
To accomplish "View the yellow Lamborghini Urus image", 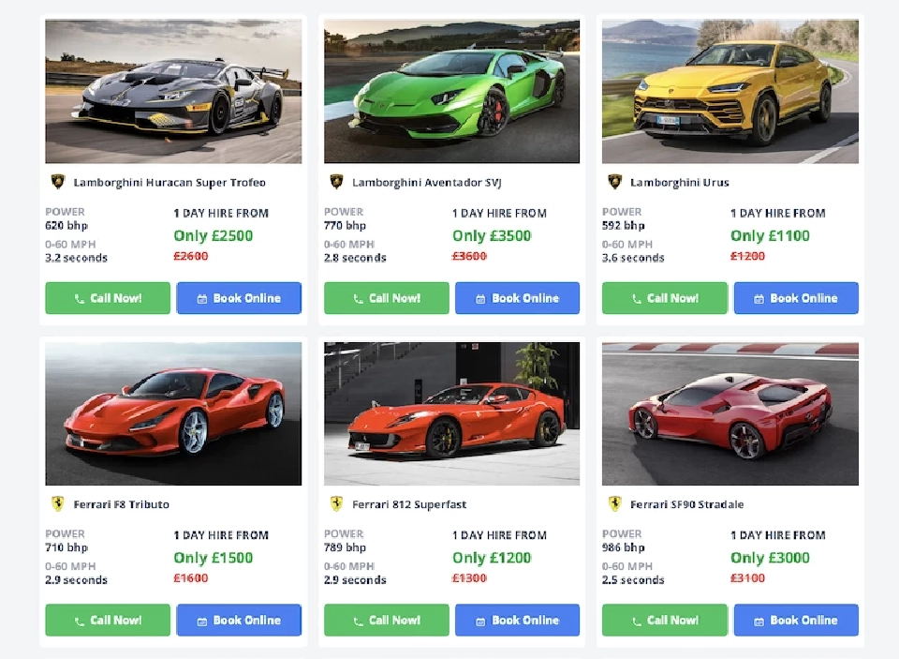I will (730, 92).
